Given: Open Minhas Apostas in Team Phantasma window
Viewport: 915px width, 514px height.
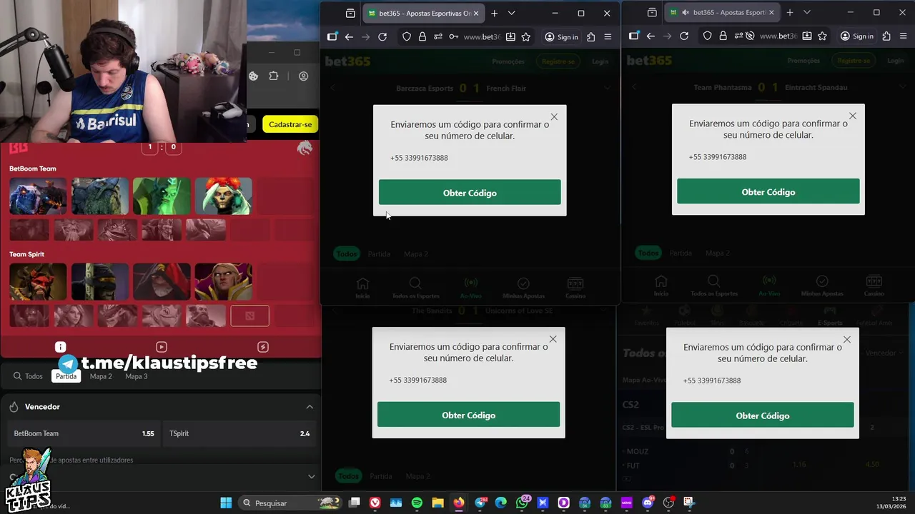Looking at the screenshot, I should click(x=822, y=286).
